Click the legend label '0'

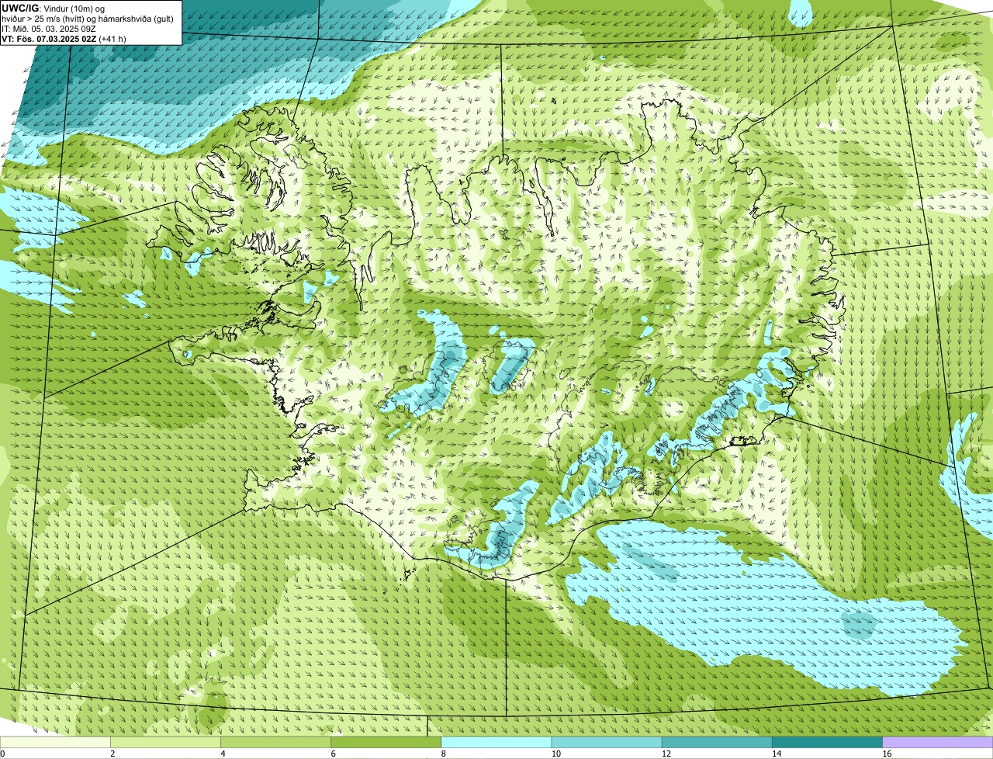(x=2, y=754)
